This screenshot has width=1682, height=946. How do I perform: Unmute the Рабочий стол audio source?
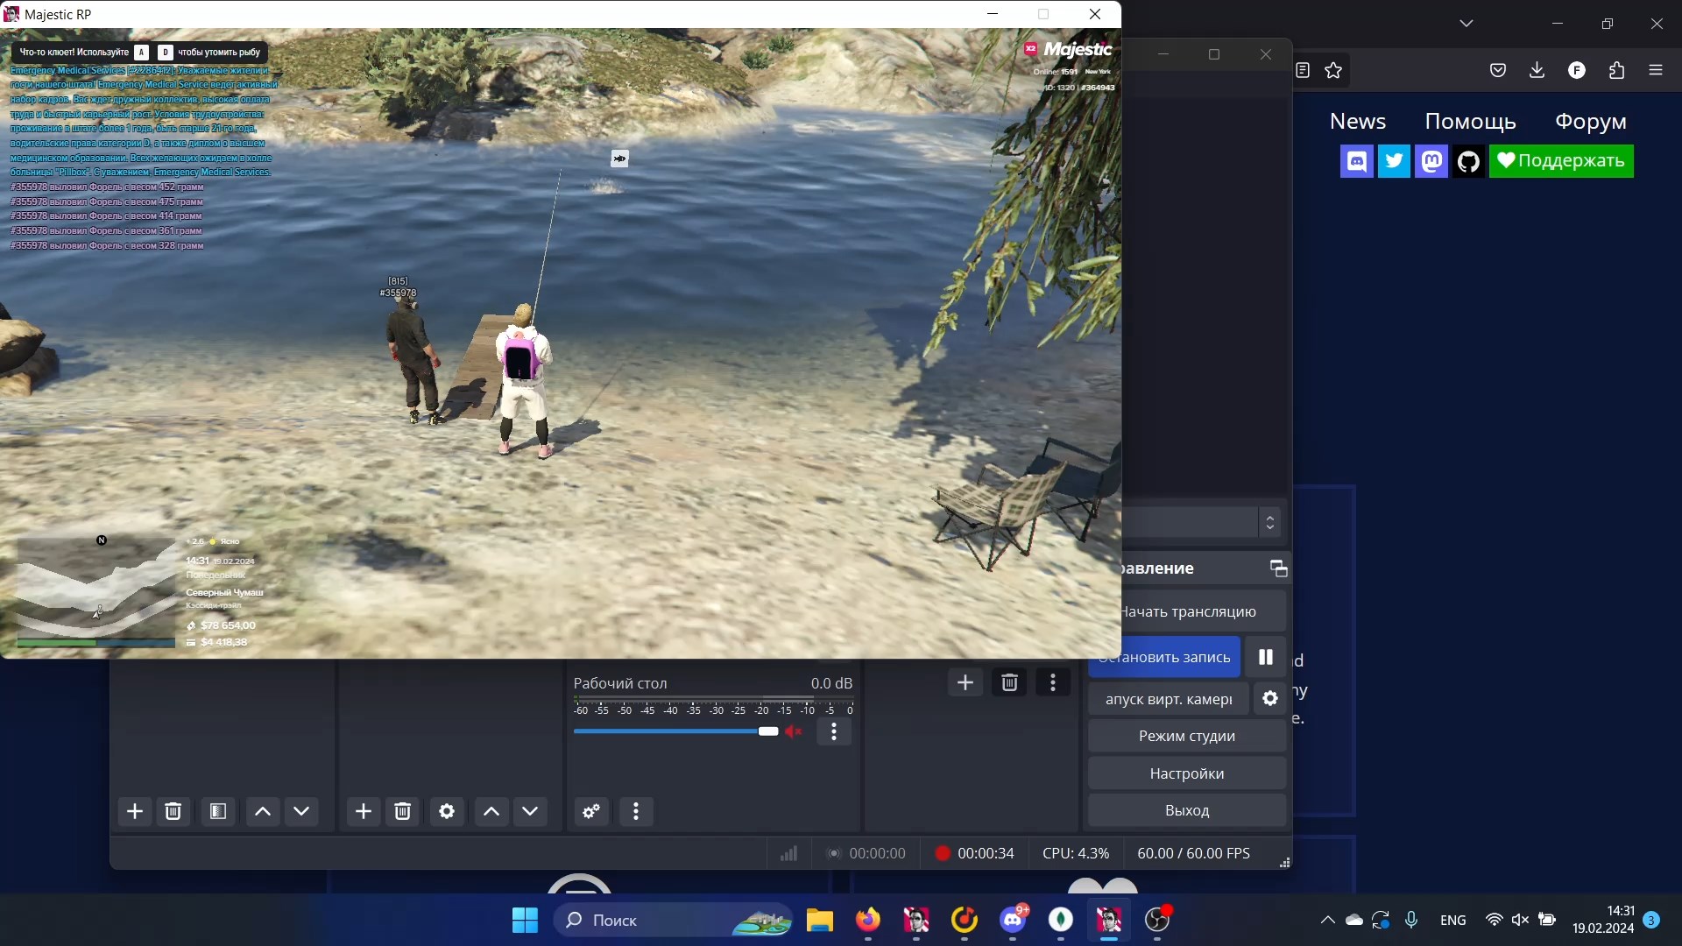pyautogui.click(x=794, y=731)
